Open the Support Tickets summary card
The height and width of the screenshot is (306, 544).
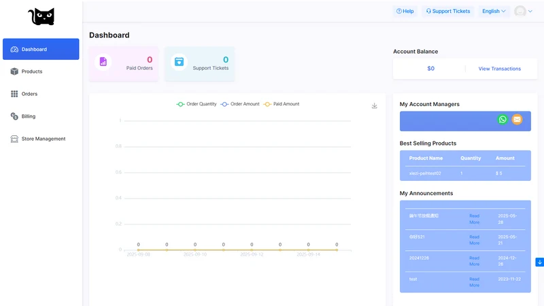tap(199, 64)
